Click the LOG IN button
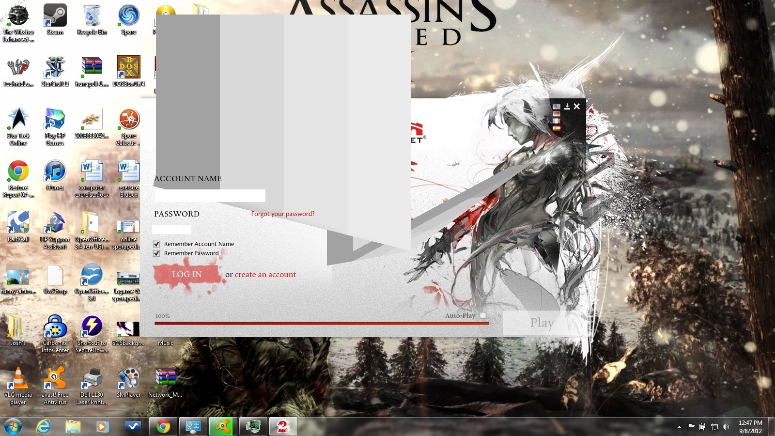Viewport: 775px width, 436px height. pyautogui.click(x=186, y=274)
